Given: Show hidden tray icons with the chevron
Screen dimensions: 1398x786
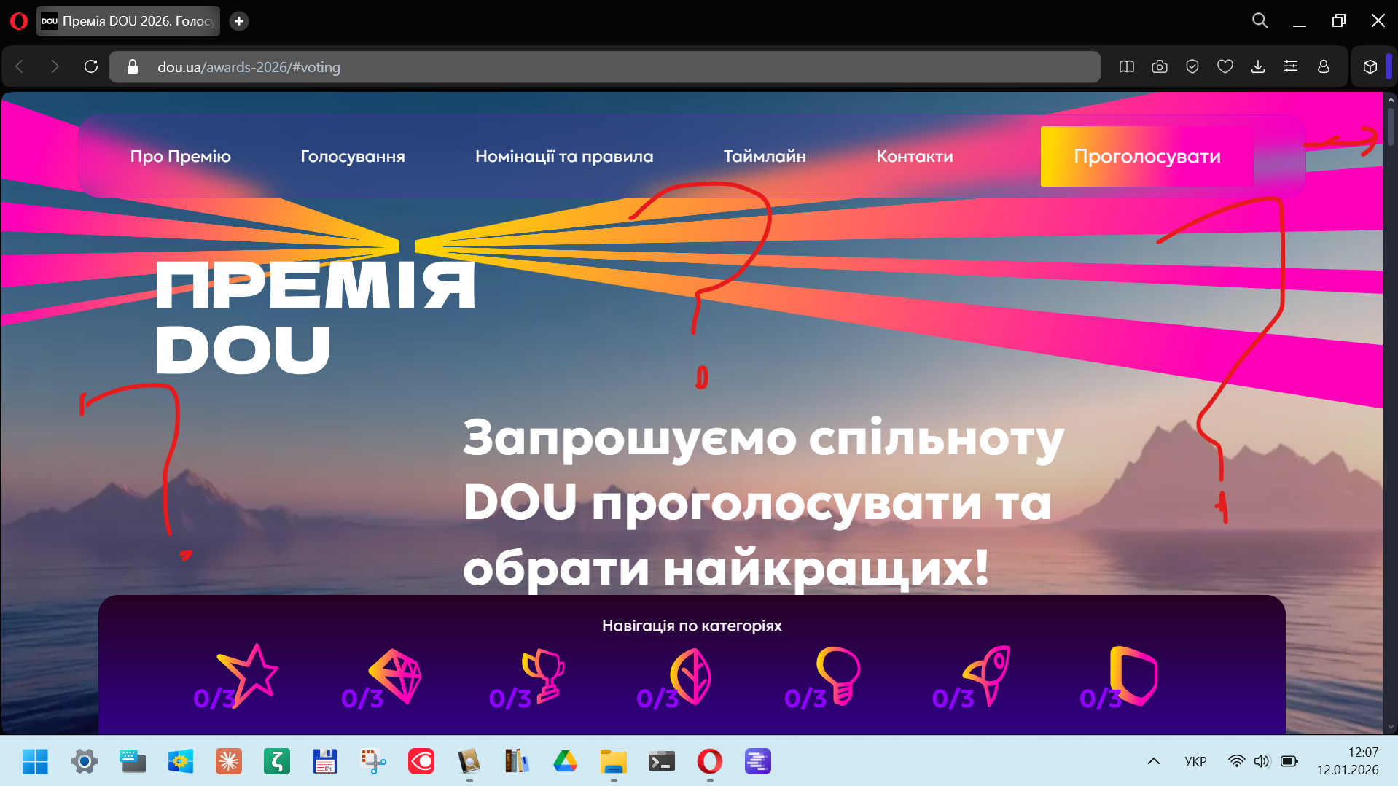Looking at the screenshot, I should click(x=1154, y=761).
